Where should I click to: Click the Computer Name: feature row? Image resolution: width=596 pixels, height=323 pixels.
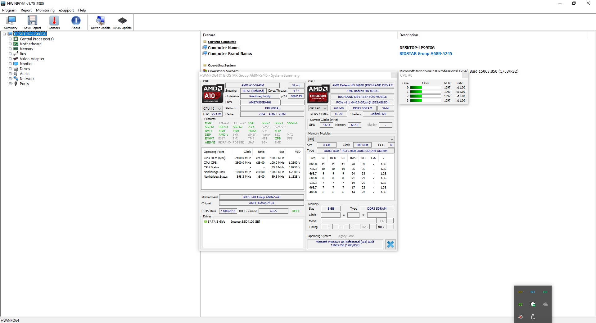click(224, 48)
